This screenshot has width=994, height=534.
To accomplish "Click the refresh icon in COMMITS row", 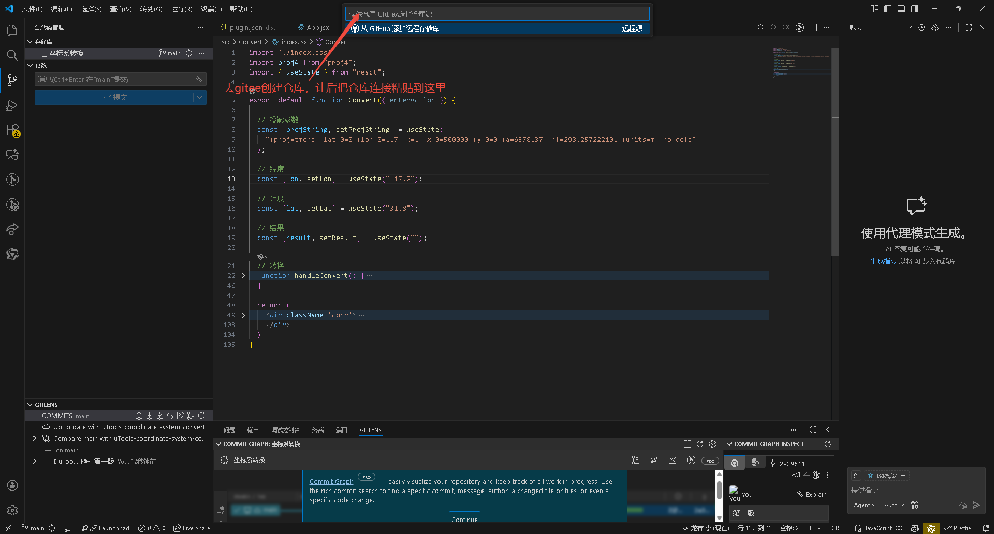I will [201, 416].
